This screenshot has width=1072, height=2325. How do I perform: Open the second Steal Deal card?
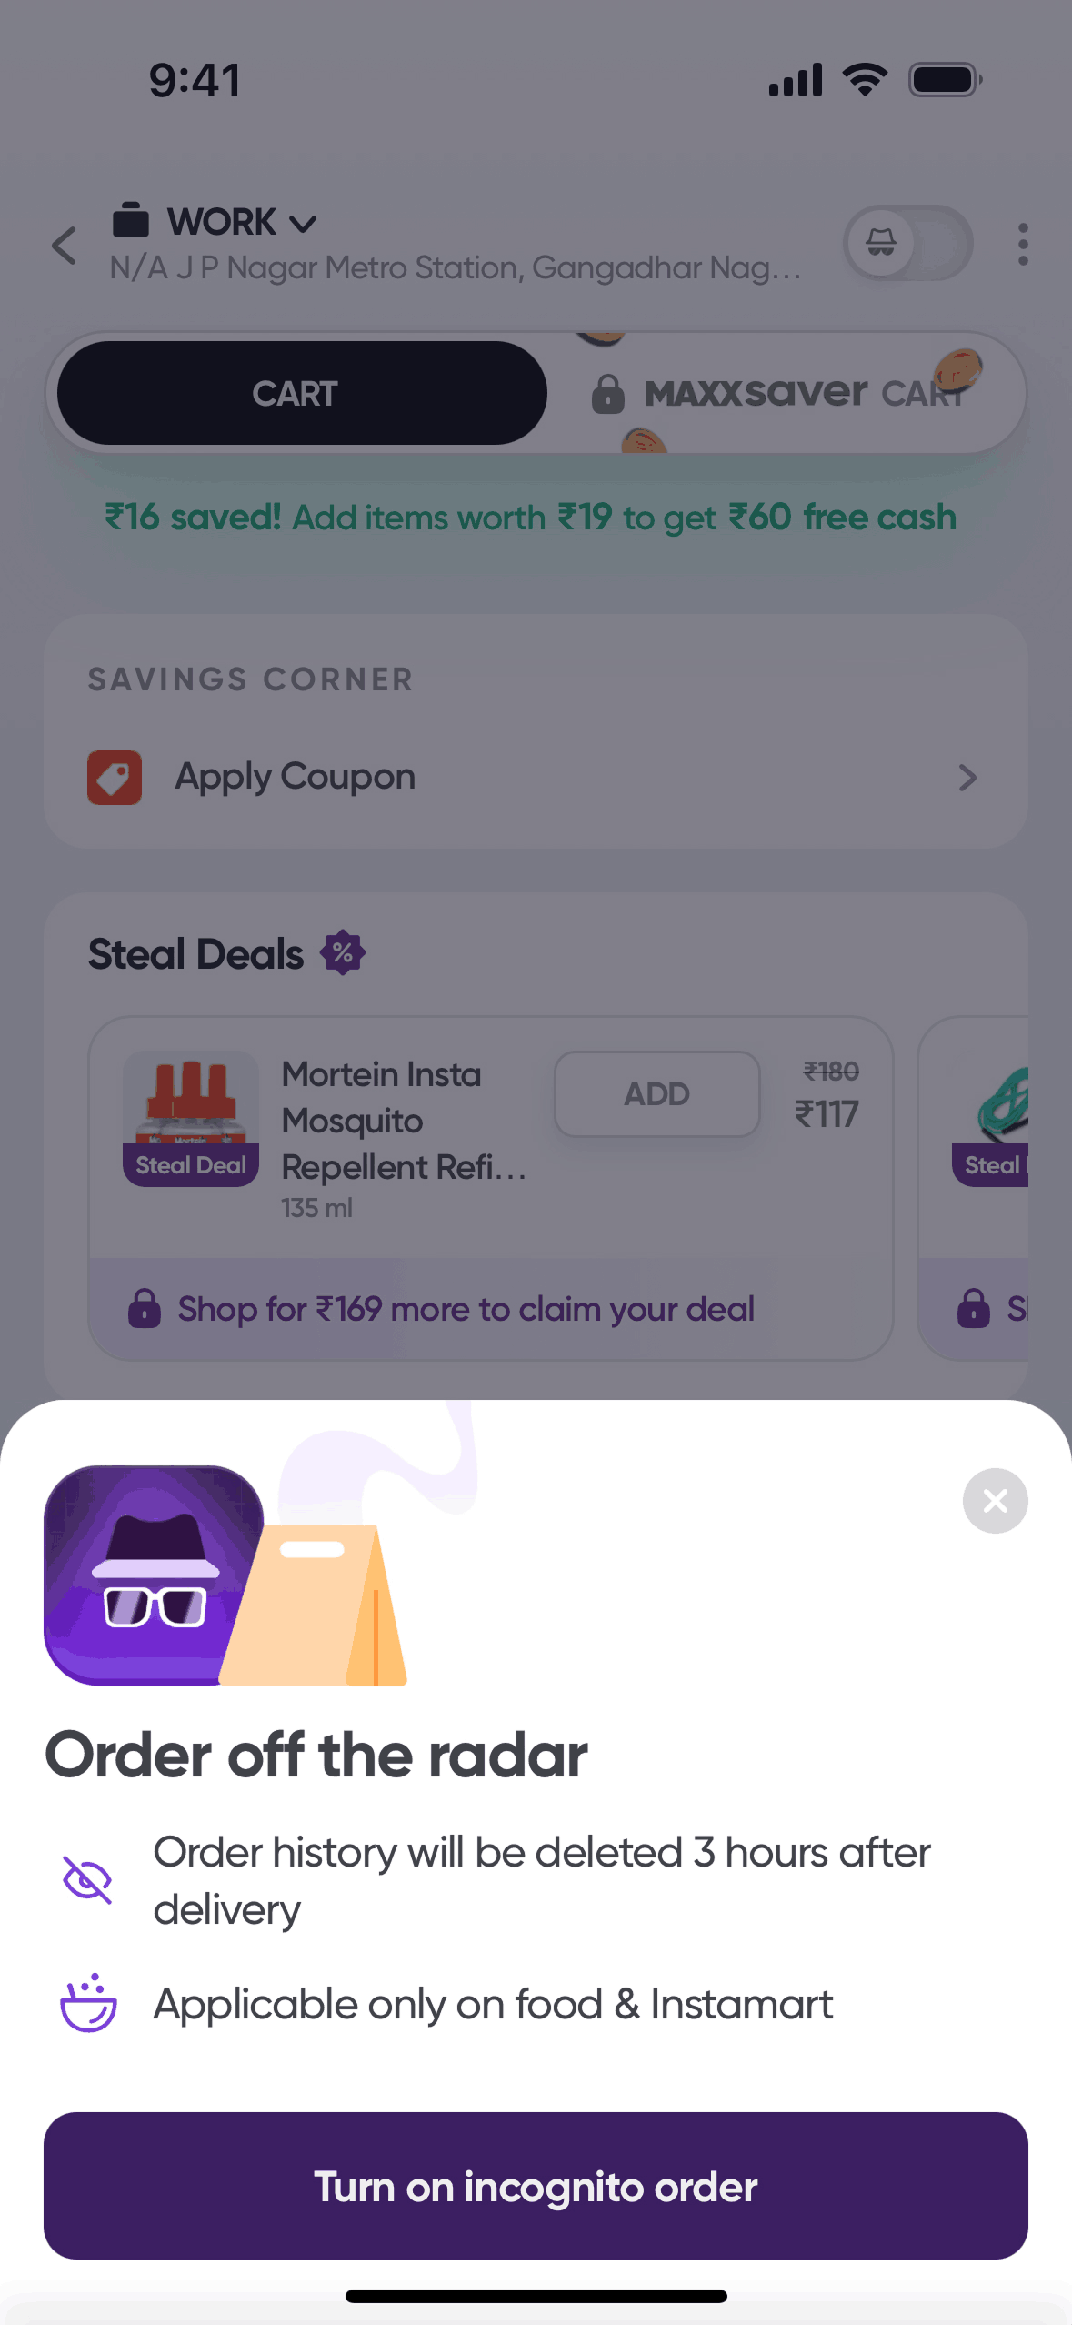[x=973, y=1188]
